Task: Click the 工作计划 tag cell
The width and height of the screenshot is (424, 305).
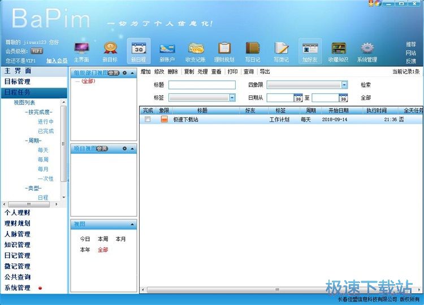Action: (279, 119)
